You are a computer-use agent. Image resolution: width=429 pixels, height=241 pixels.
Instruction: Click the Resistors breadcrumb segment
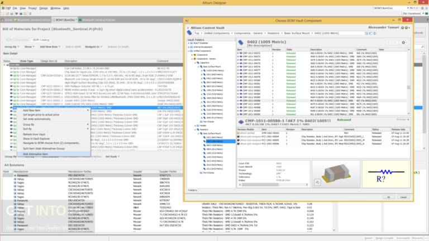pyautogui.click(x=273, y=33)
